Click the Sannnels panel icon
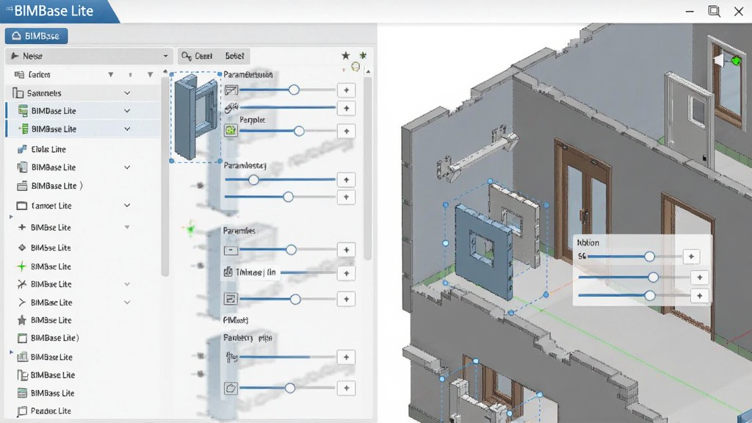Screen dimensions: 752x423 tap(18, 93)
